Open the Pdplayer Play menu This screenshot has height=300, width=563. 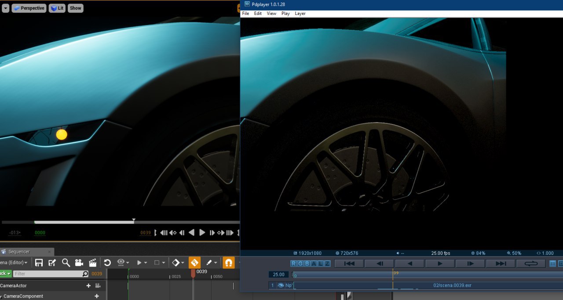coord(285,14)
